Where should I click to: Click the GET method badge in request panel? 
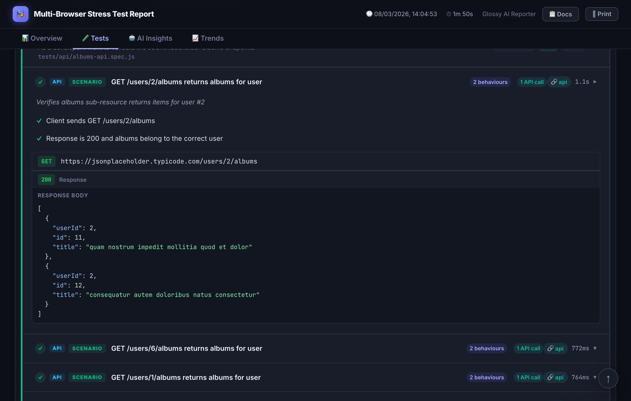(x=46, y=161)
